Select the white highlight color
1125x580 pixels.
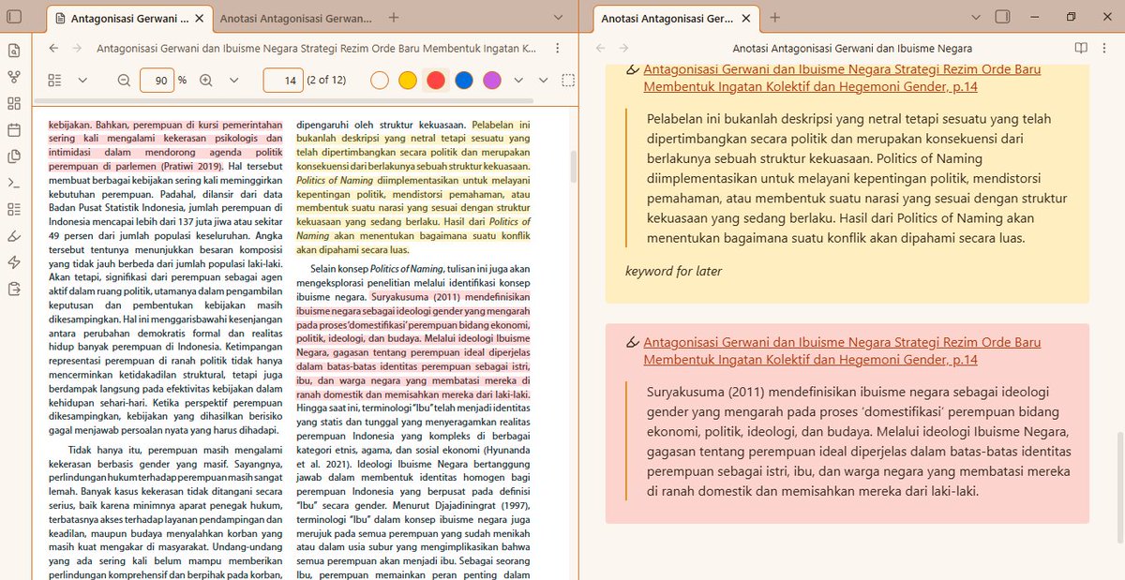pos(379,81)
